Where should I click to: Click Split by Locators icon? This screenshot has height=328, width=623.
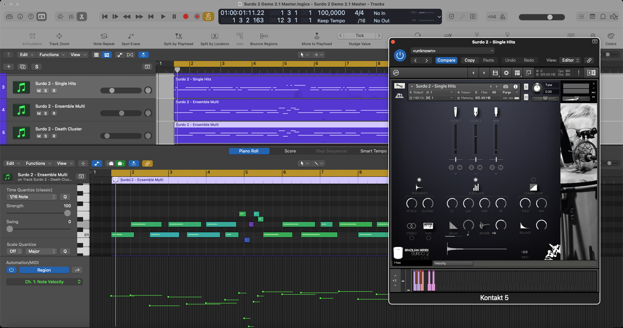click(214, 36)
